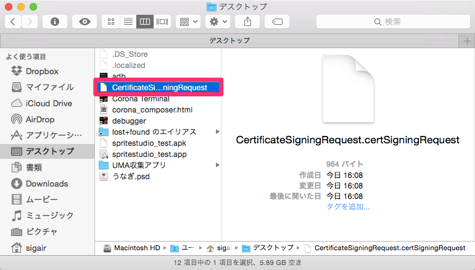This screenshot has height=270, width=475.
Task: Open Dropbox in the sidebar
Action: pos(42,71)
